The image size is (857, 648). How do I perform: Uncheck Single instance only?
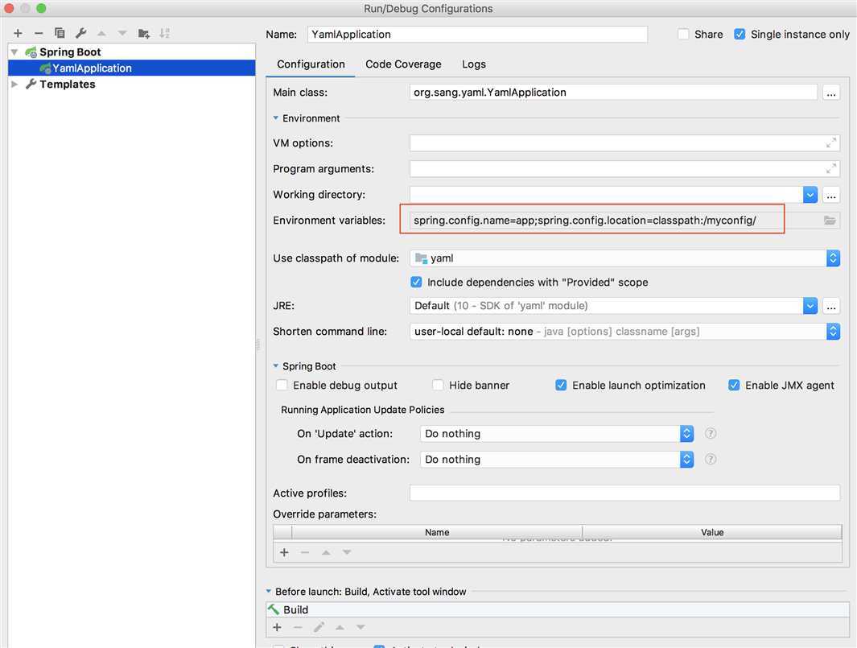[x=740, y=34]
